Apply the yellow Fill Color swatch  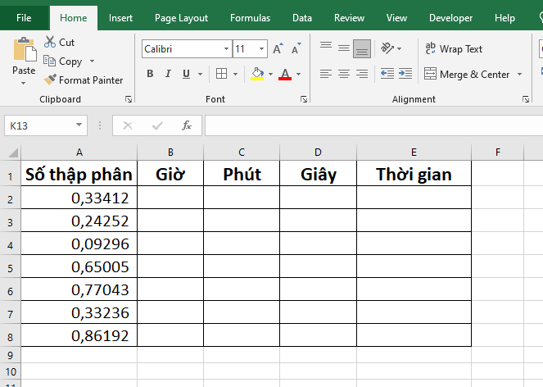(x=257, y=74)
